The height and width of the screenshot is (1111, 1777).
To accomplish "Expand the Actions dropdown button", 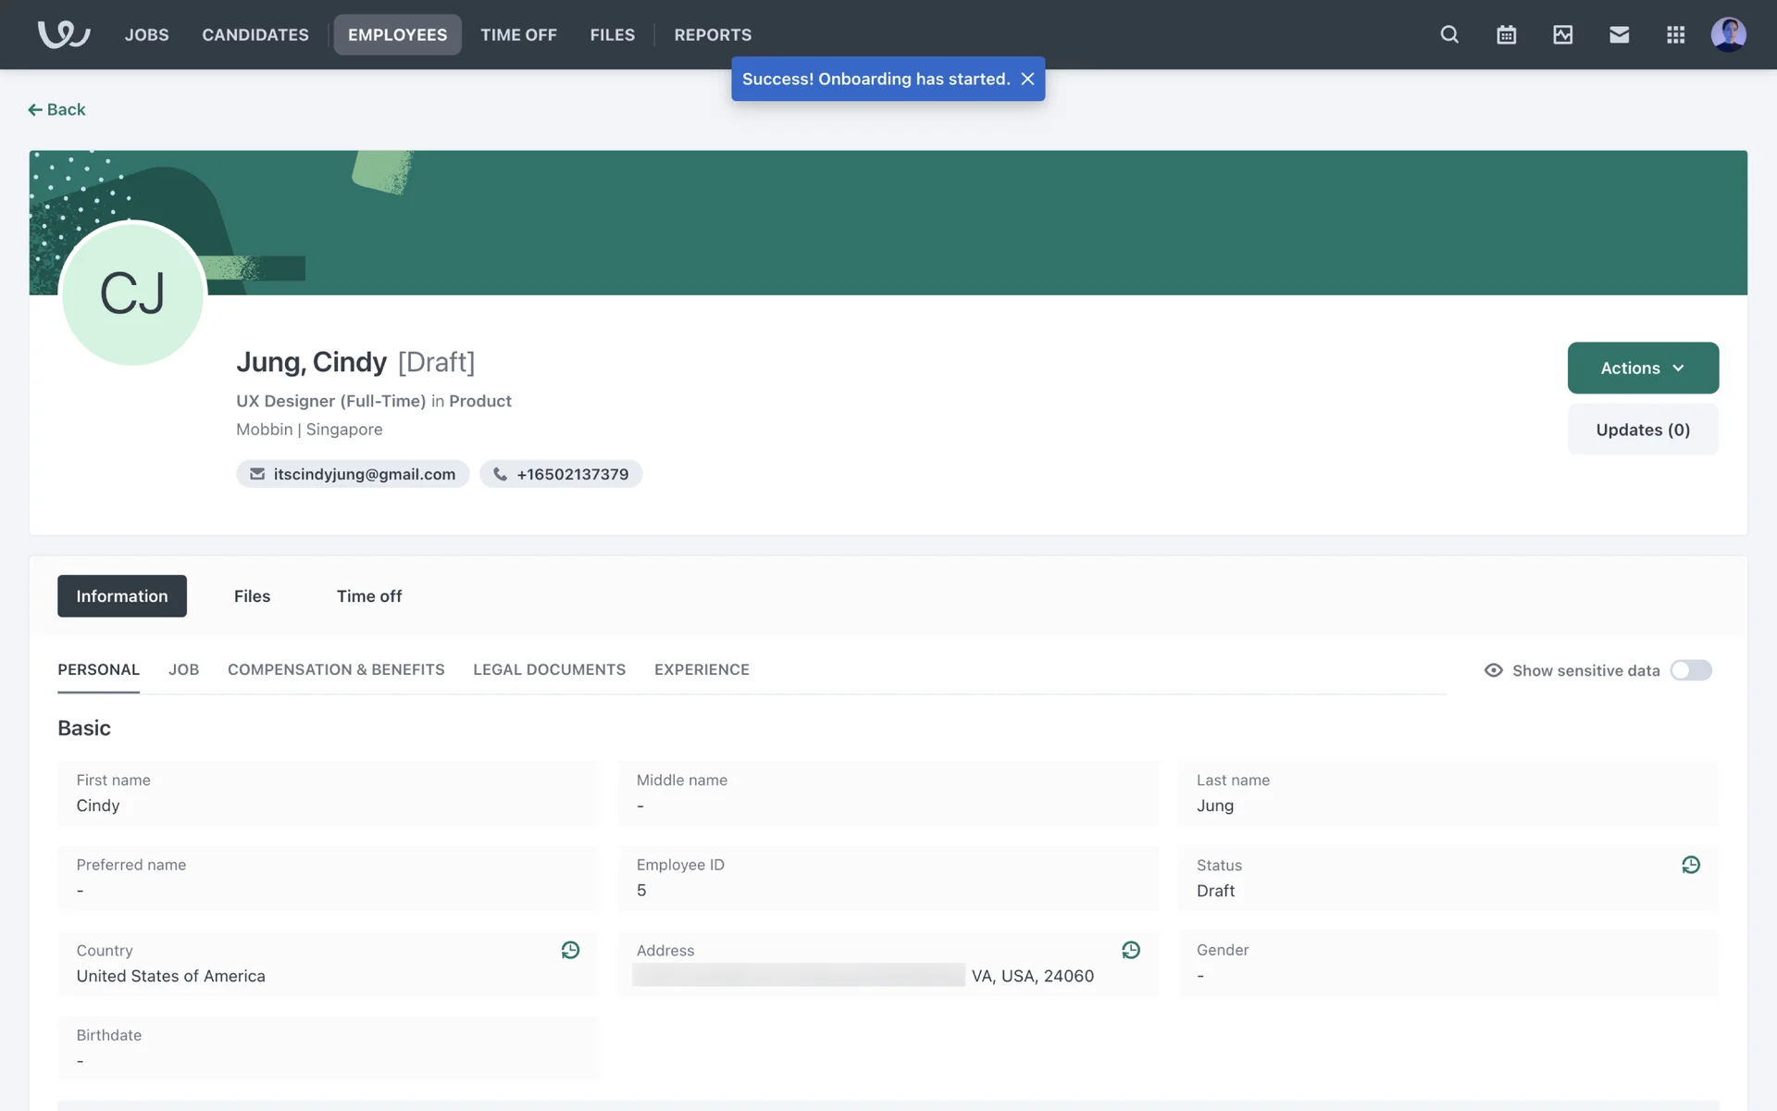I will point(1642,368).
